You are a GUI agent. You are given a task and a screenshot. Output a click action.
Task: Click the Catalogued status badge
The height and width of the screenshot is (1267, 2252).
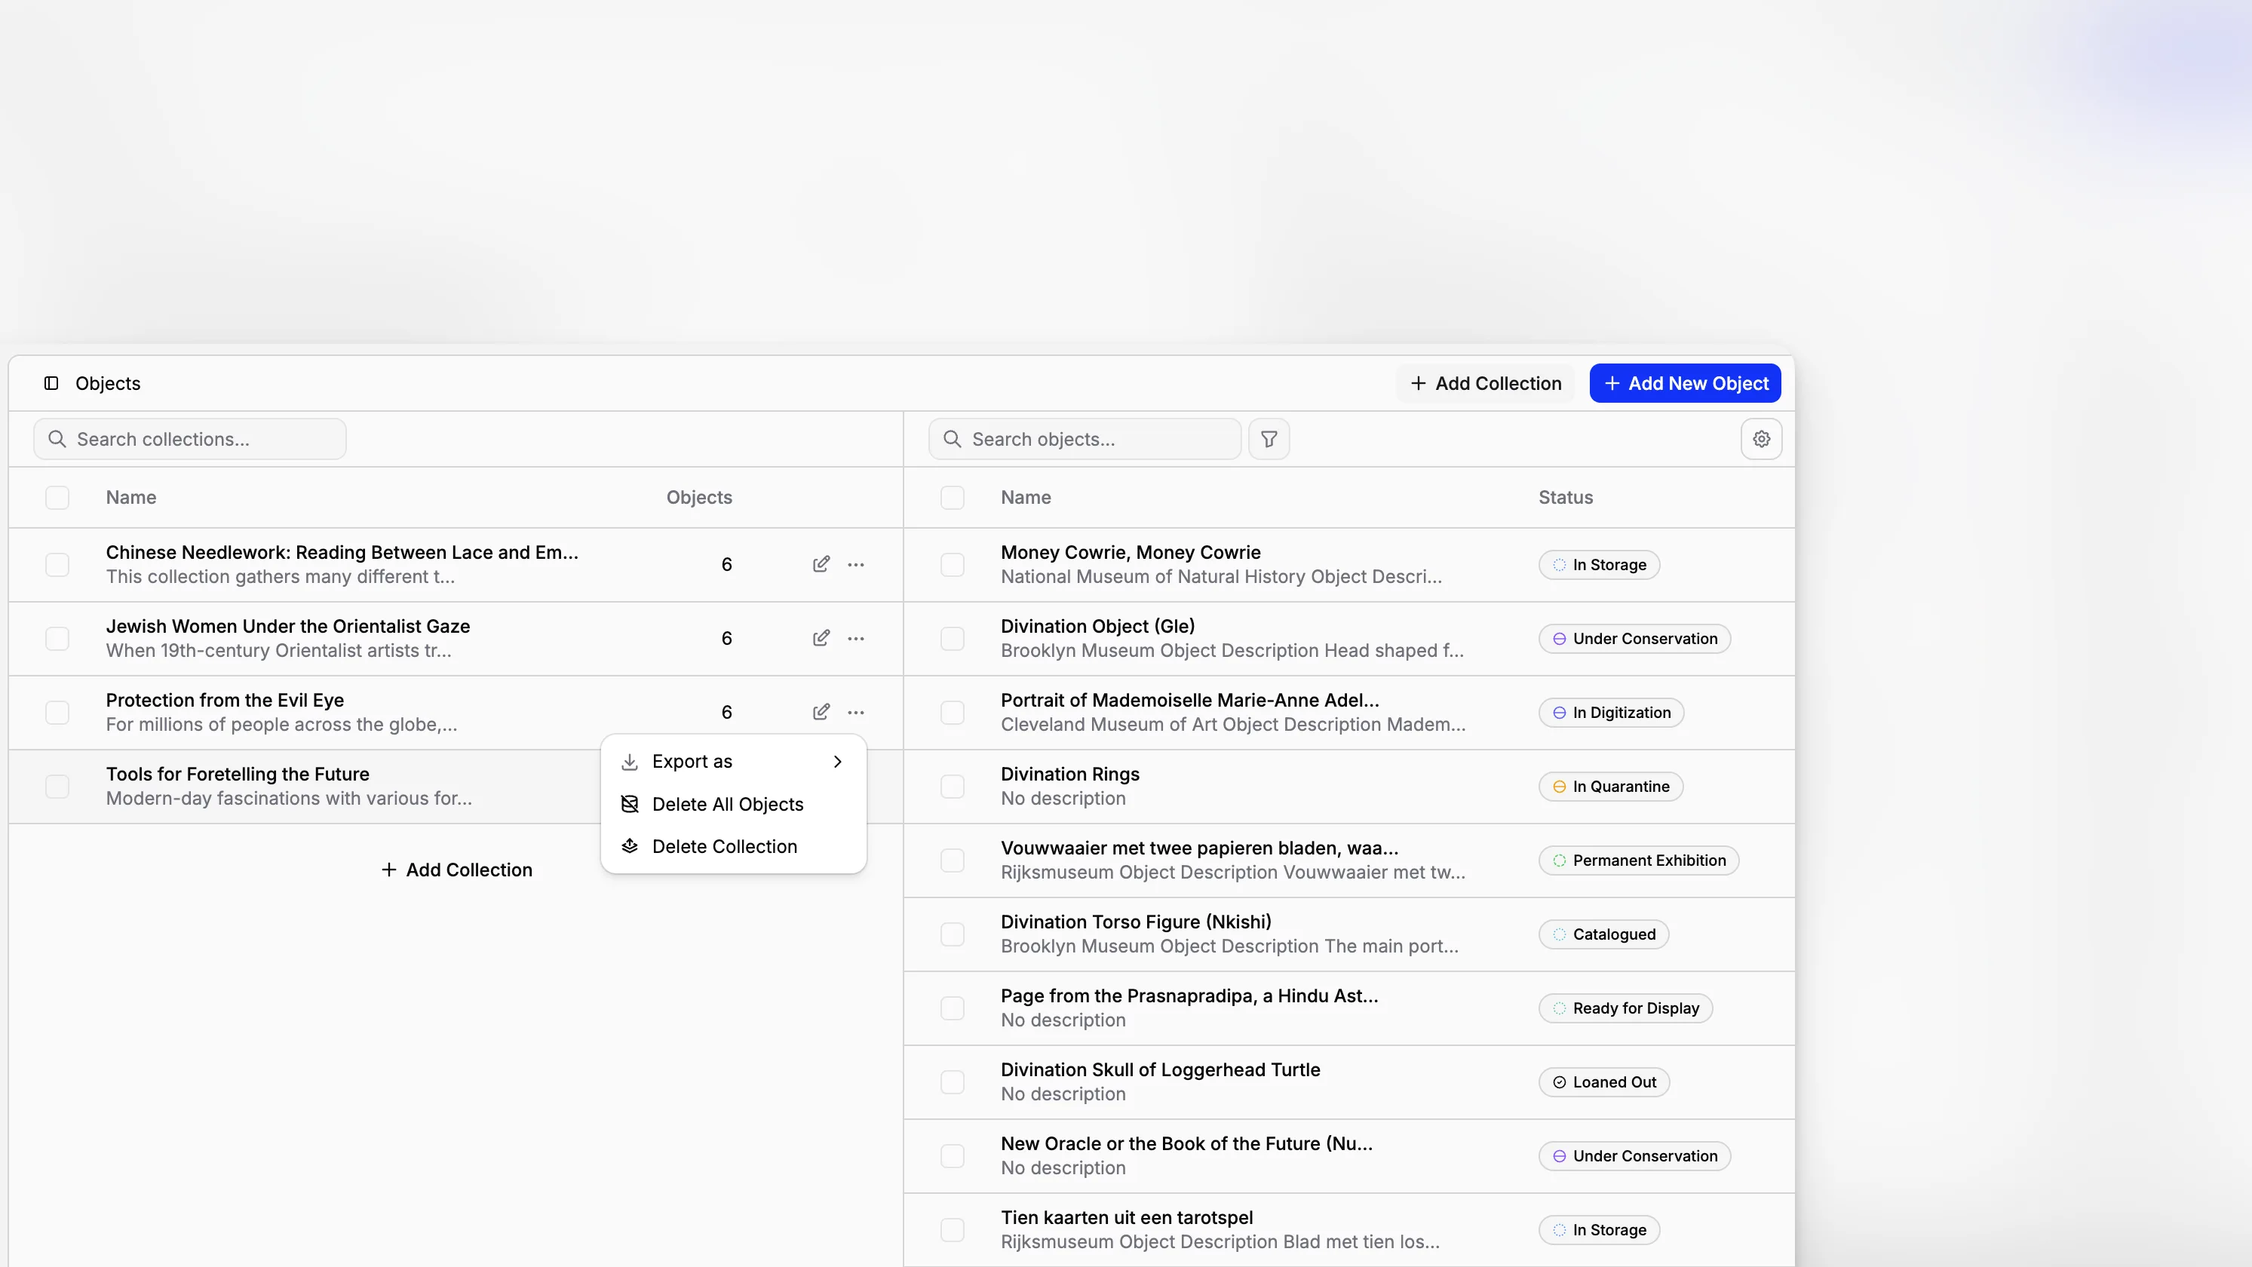pyautogui.click(x=1603, y=934)
